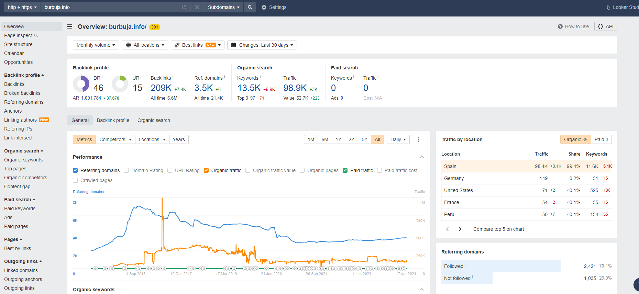Click the search magnifier button
The height and width of the screenshot is (294, 639).
(250, 7)
